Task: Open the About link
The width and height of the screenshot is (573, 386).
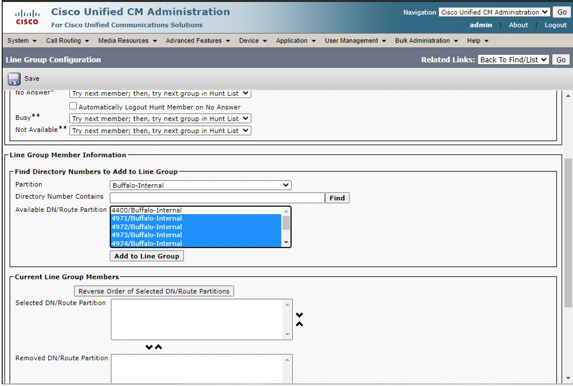Action: click(x=518, y=25)
